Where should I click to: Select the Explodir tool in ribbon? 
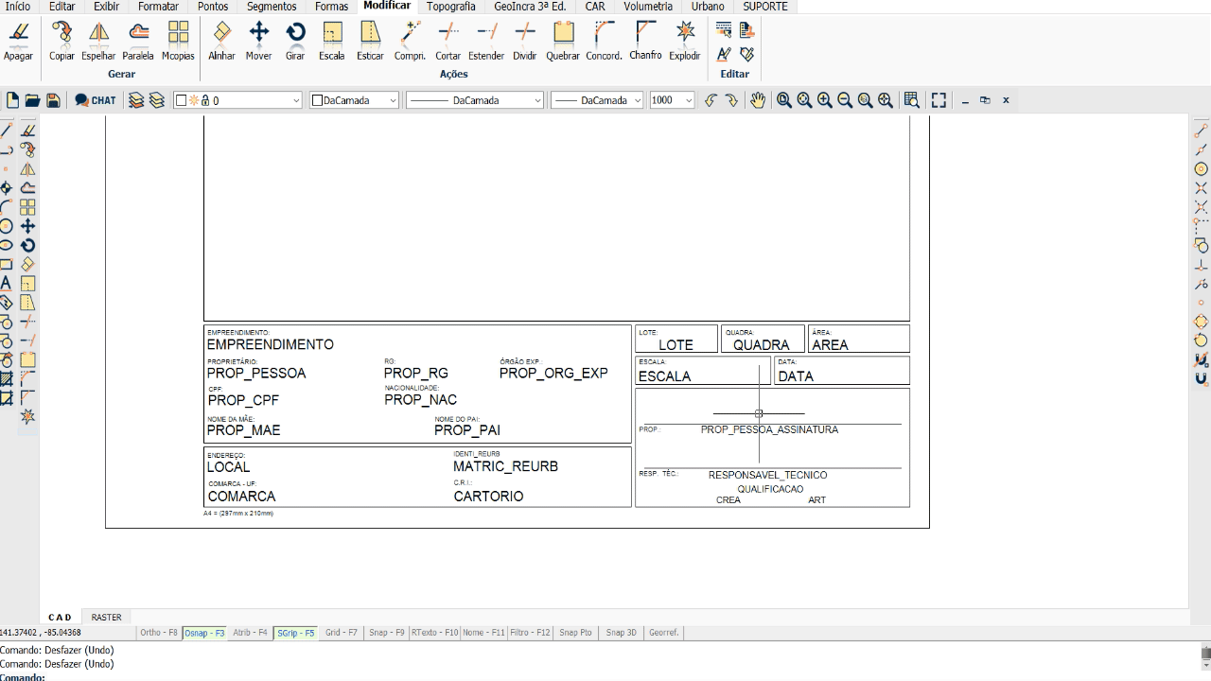[684, 42]
